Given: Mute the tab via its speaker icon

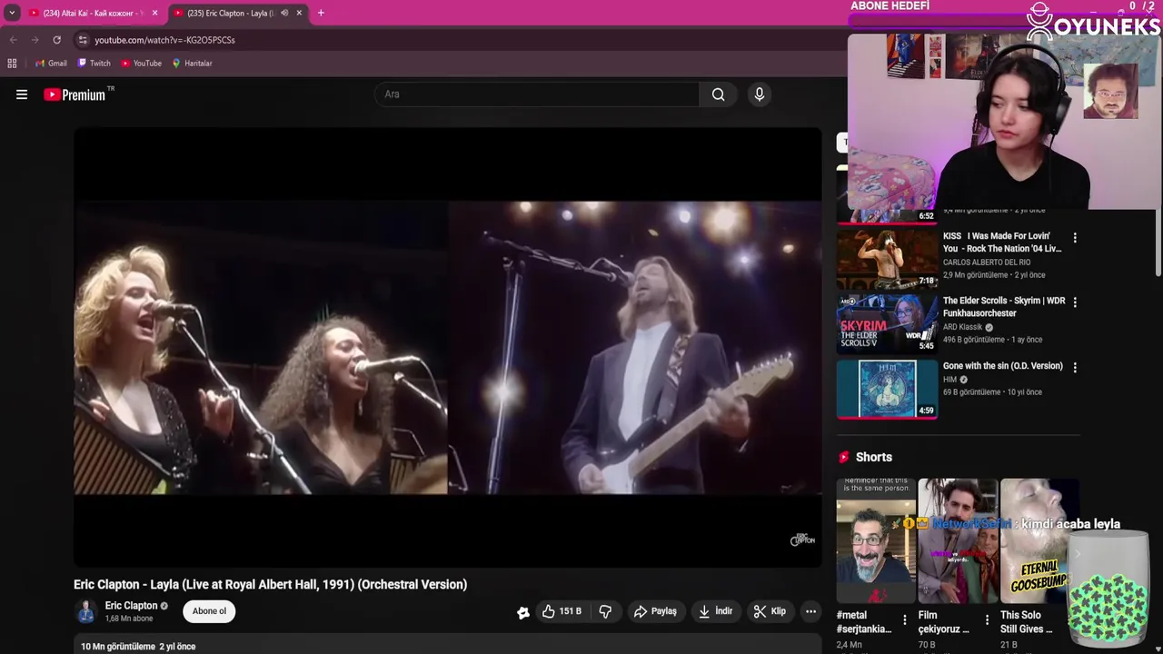Looking at the screenshot, I should click(x=284, y=13).
